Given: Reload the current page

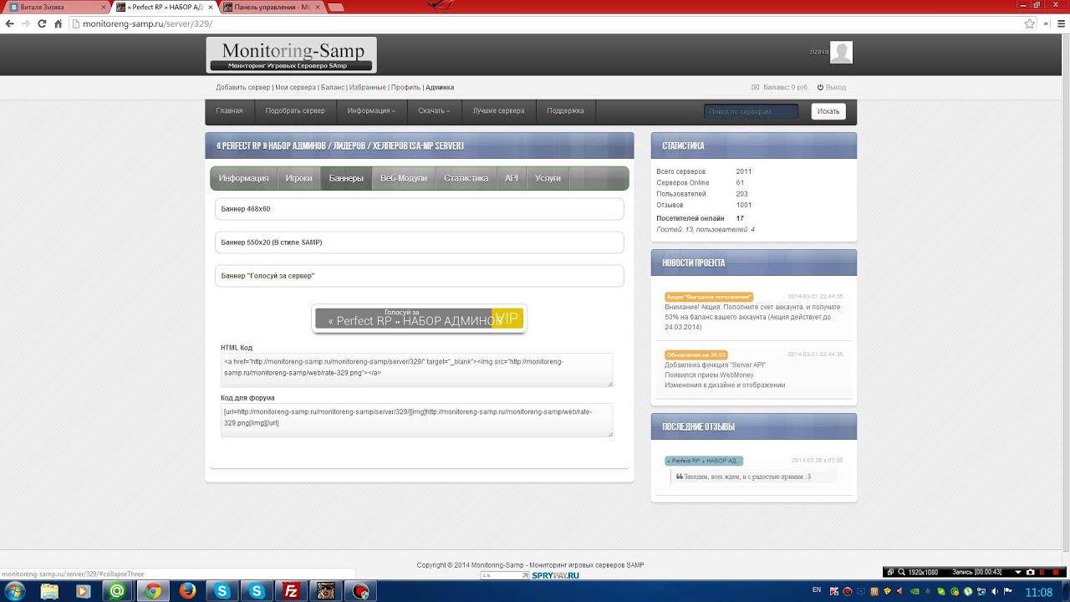Looking at the screenshot, I should click(x=42, y=24).
